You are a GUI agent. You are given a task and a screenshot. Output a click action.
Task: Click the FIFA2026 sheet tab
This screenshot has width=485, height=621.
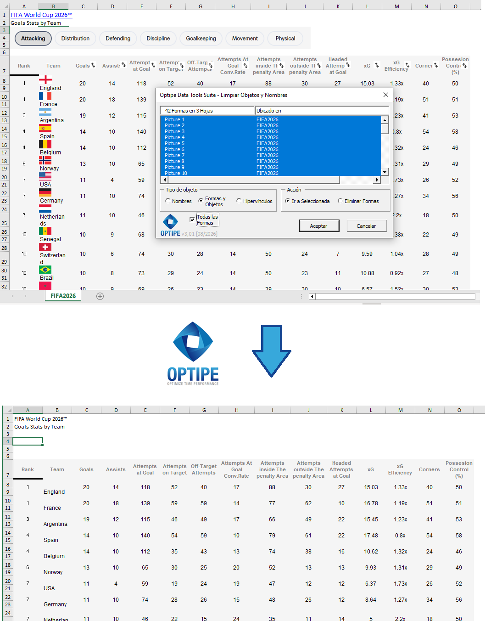[63, 296]
